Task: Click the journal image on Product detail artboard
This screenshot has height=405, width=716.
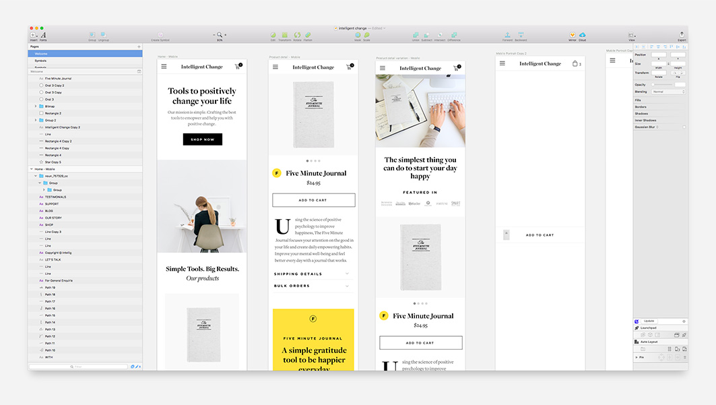Action: click(314, 115)
